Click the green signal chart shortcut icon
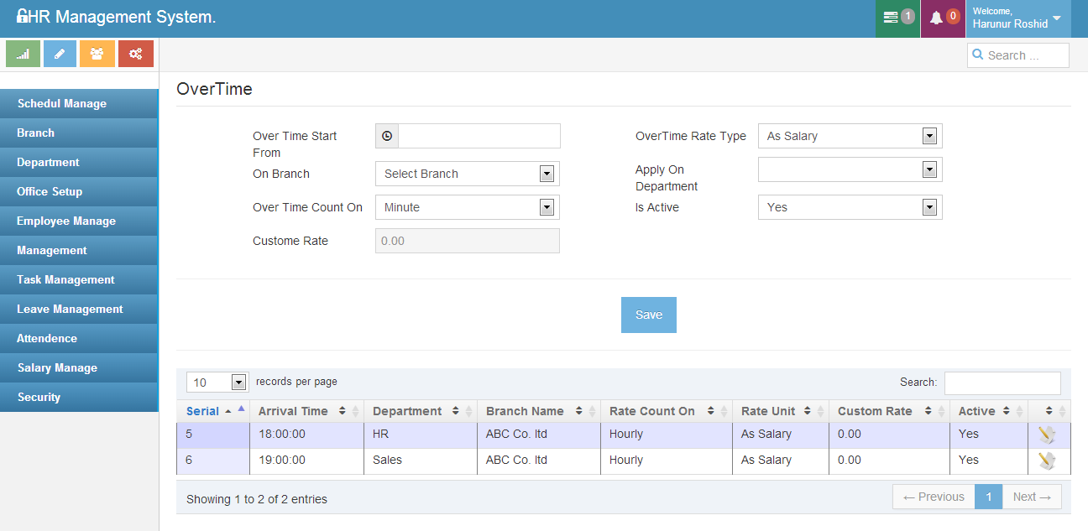 point(23,54)
